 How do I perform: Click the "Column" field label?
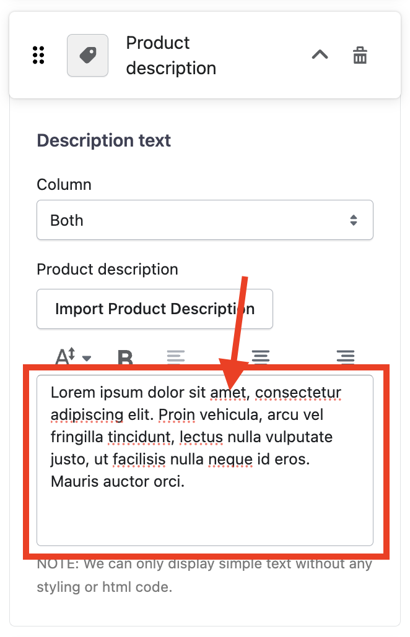(x=64, y=184)
